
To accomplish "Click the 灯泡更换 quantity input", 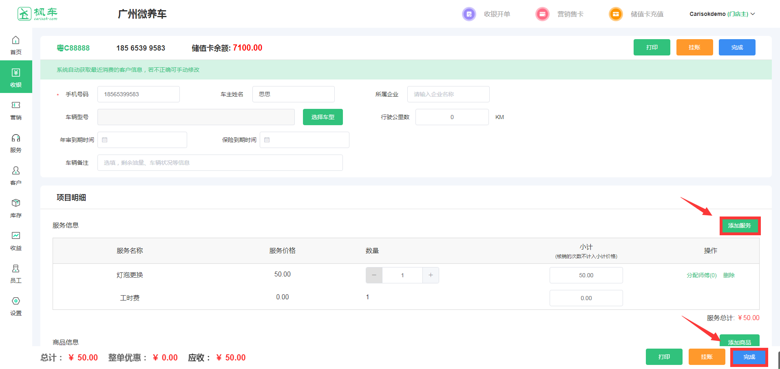I will click(x=402, y=275).
